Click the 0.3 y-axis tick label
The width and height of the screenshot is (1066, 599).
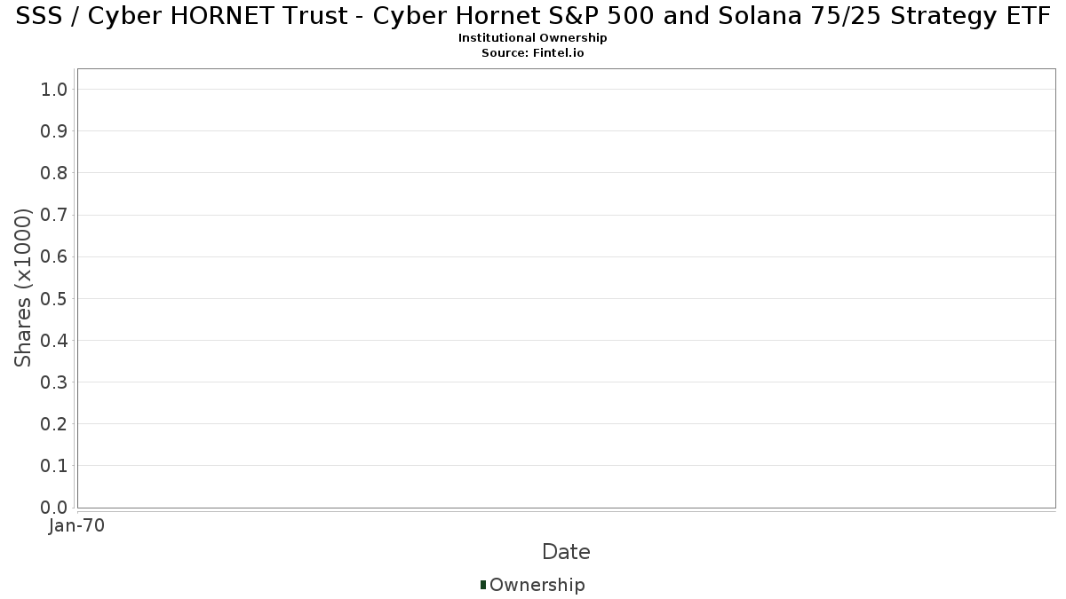55,382
